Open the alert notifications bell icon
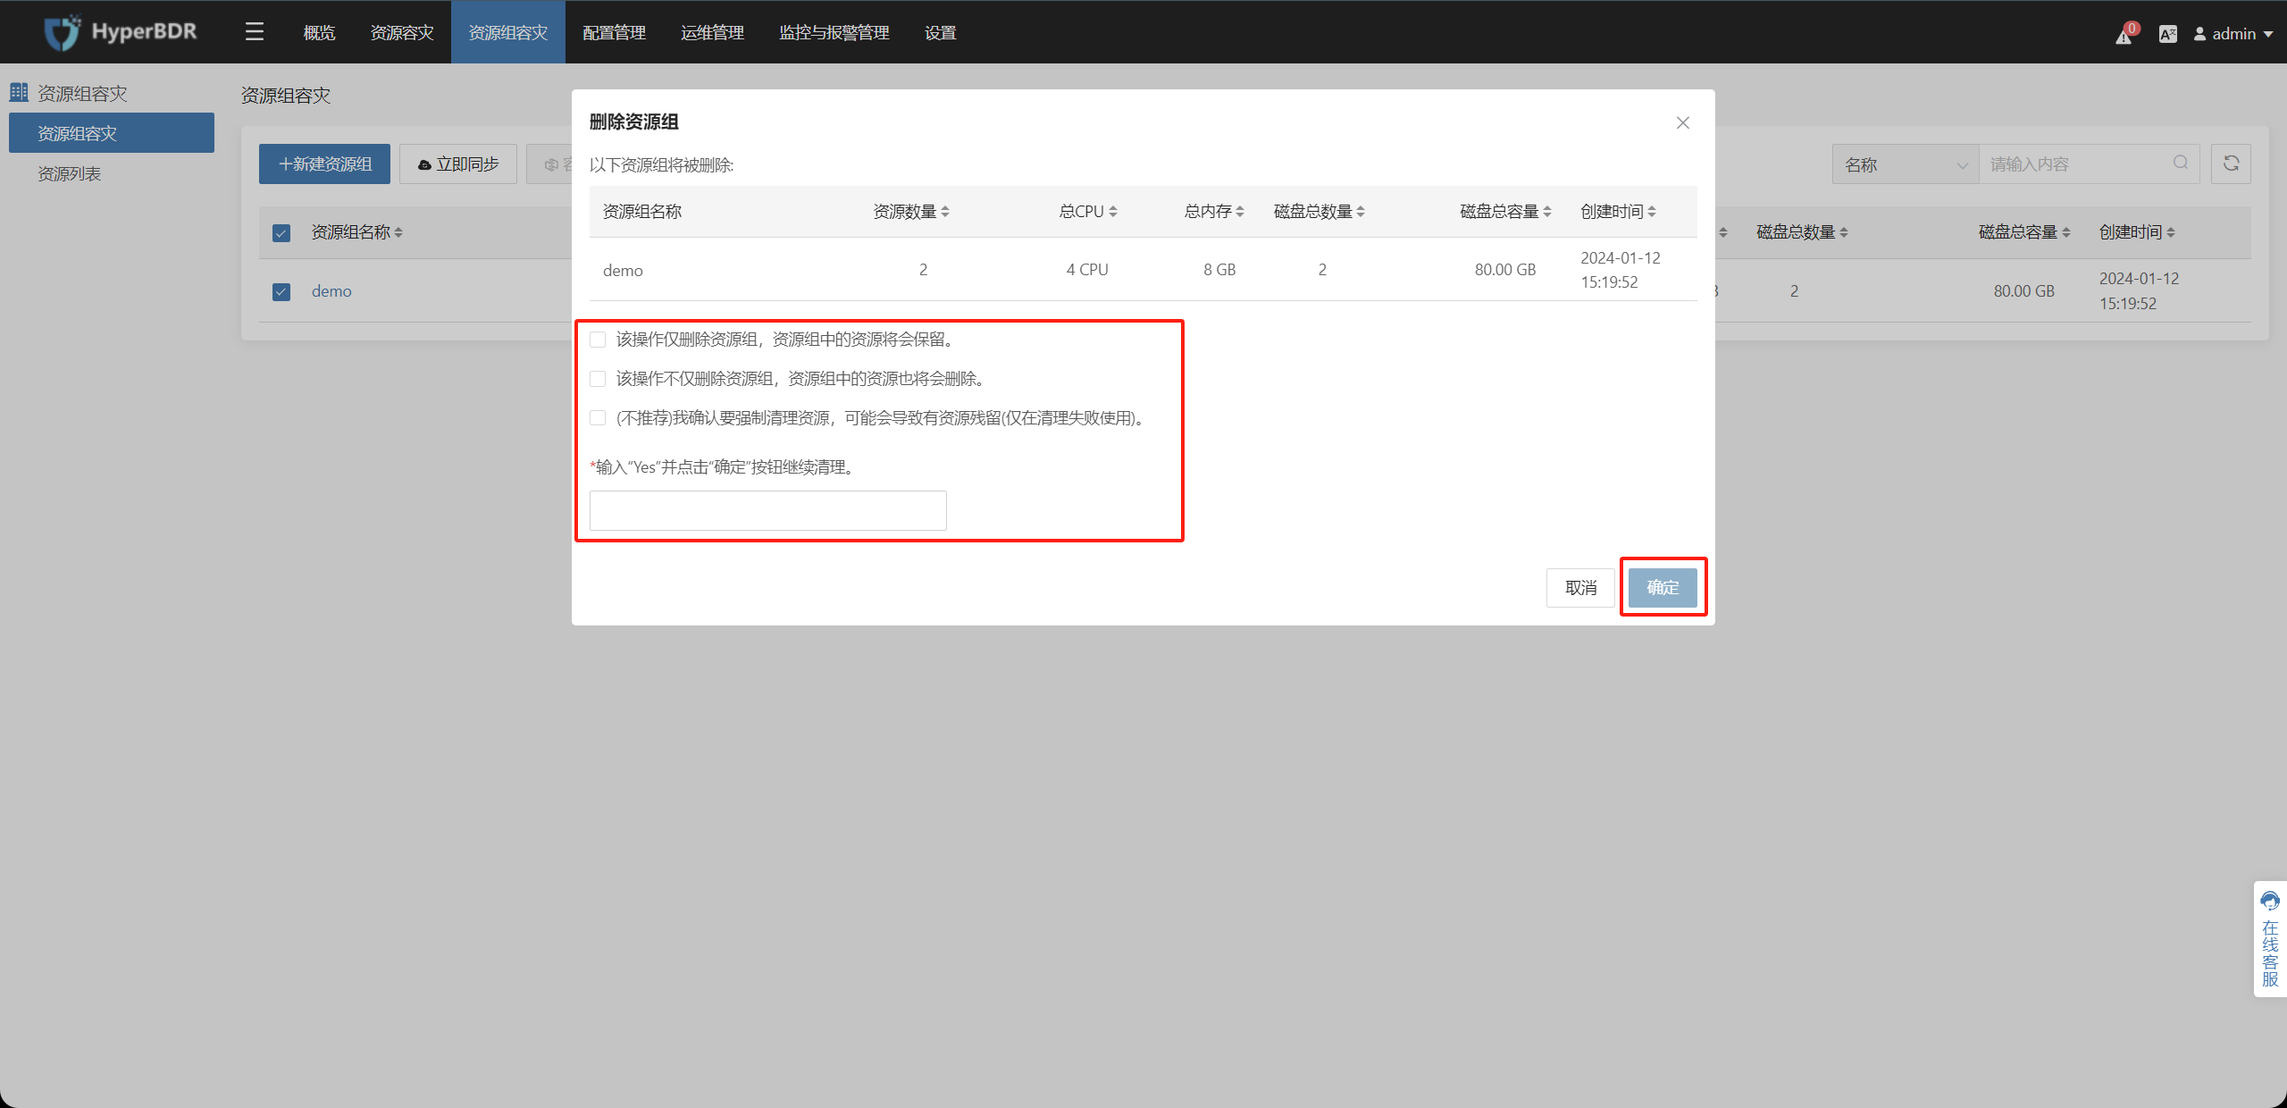Image resolution: width=2287 pixels, height=1108 pixels. click(2124, 35)
